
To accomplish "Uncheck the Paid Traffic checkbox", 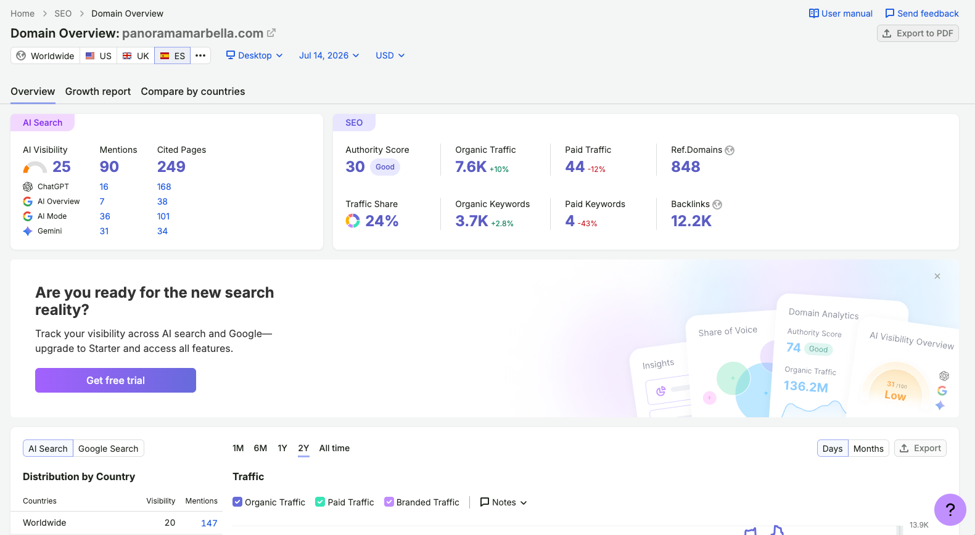I will [x=320, y=502].
